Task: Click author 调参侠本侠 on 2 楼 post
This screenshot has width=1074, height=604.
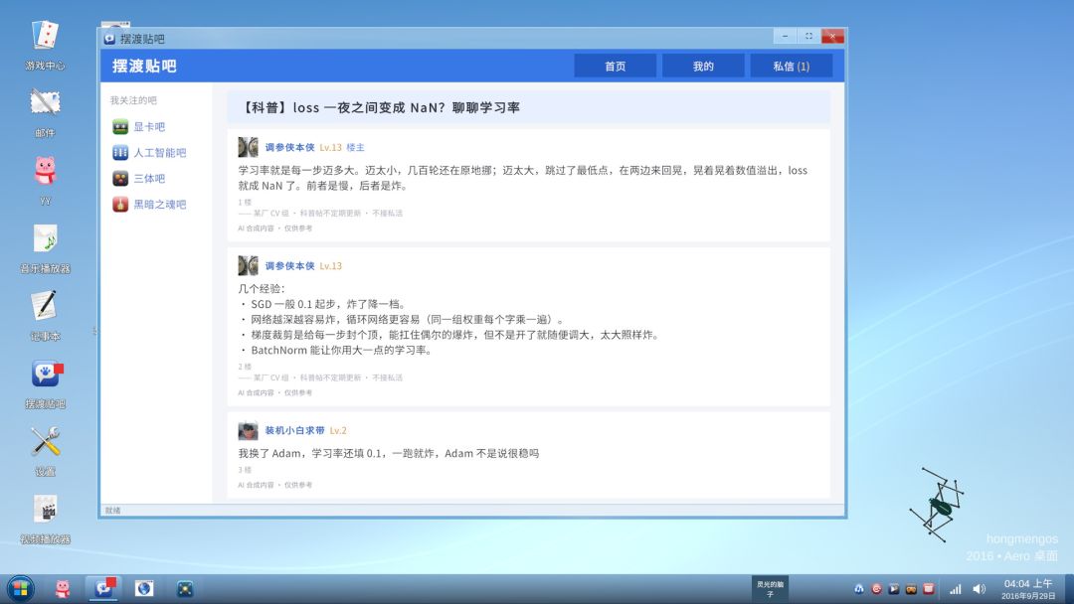Action: [289, 266]
